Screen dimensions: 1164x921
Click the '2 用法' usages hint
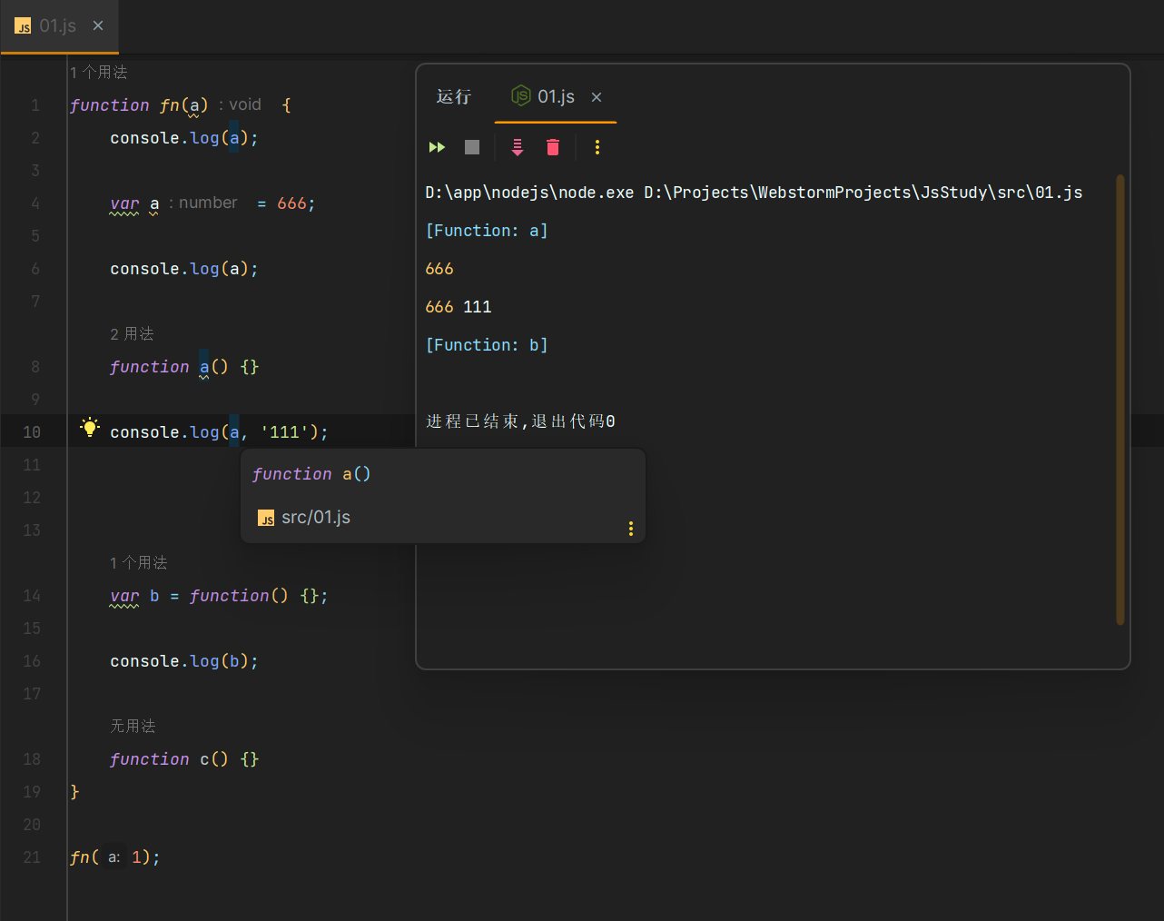pyautogui.click(x=132, y=334)
